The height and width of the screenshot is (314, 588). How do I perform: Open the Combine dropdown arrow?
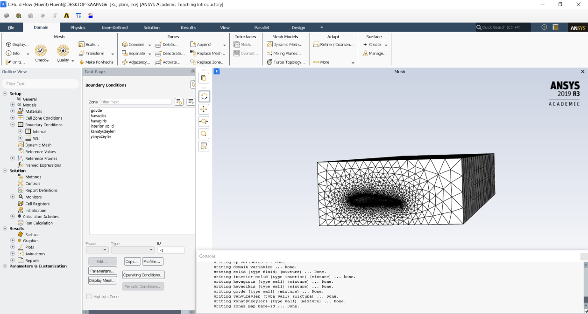(149, 45)
